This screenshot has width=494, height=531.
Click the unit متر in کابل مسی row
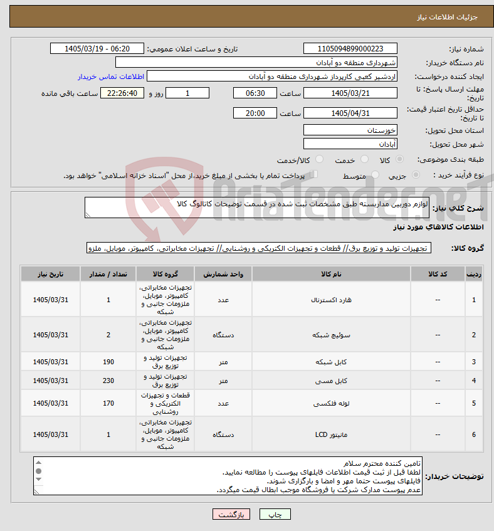click(223, 381)
